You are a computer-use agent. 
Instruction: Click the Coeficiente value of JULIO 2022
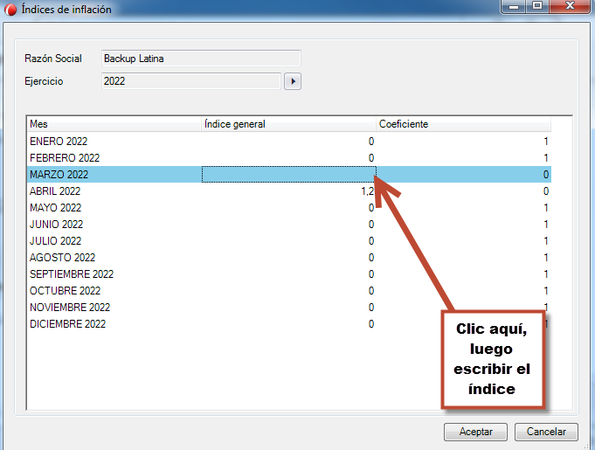tap(546, 241)
